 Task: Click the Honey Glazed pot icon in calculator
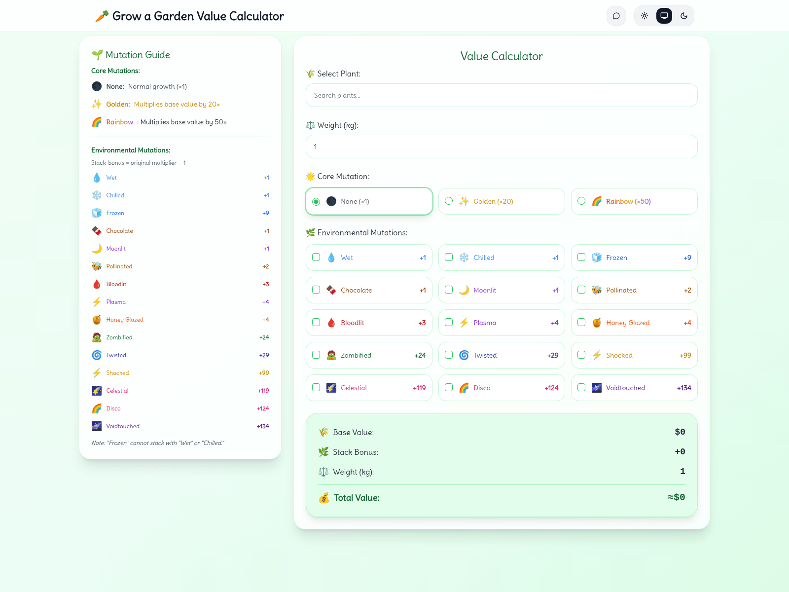coord(597,323)
